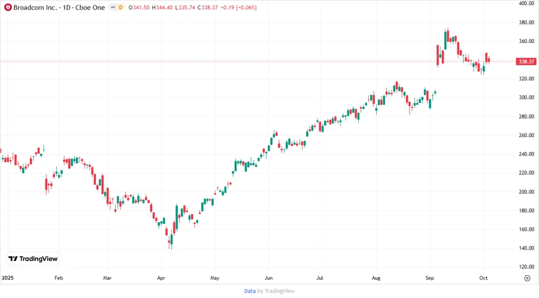This screenshot has height=298, width=539.
Task: Click the gray market status indicator
Action: pos(111,7)
